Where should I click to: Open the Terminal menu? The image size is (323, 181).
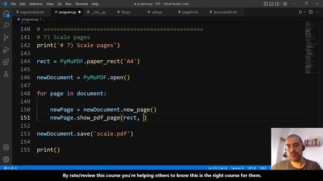click(x=81, y=4)
